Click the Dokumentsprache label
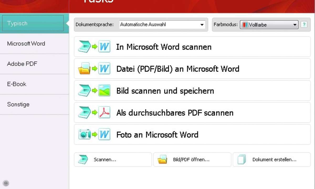Viewport: 315px width, 189px height. (94, 25)
